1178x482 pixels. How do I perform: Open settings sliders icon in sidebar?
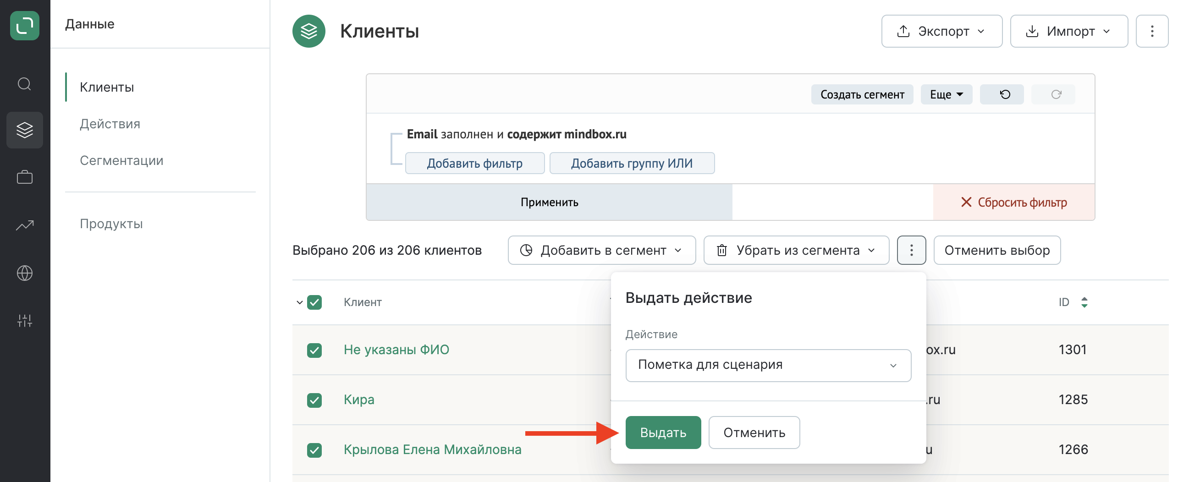pos(25,321)
